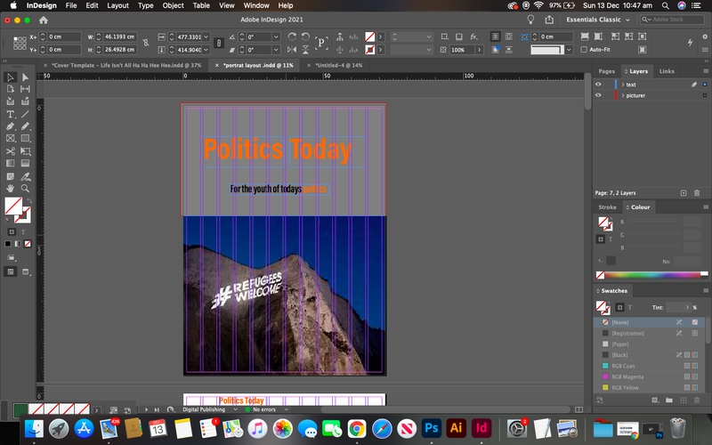712x445 pixels.
Task: Enable the Auto-Fit checkbox
Action: coord(584,50)
